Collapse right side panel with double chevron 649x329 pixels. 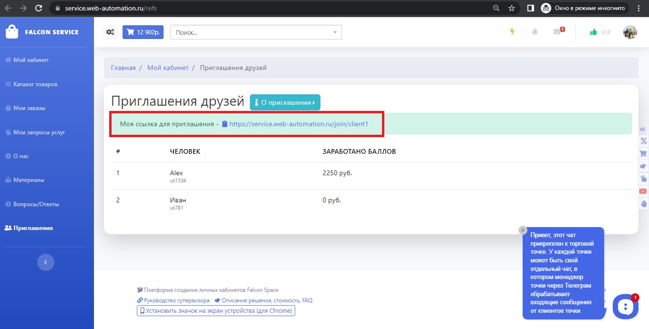pyautogui.click(x=643, y=129)
